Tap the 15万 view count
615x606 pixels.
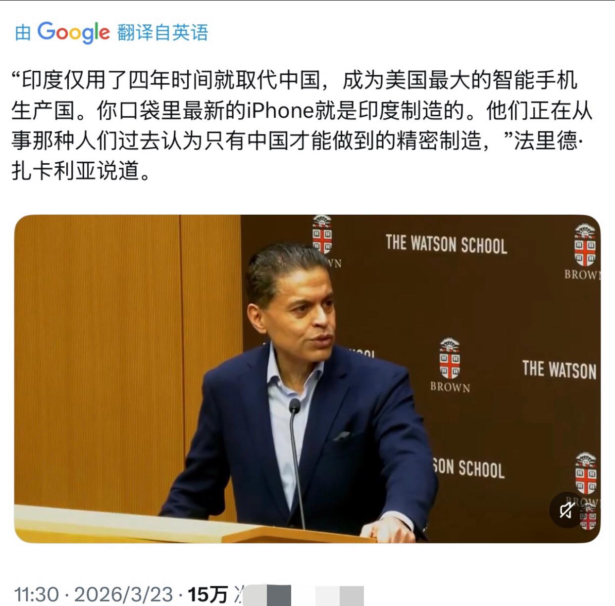pos(207,594)
